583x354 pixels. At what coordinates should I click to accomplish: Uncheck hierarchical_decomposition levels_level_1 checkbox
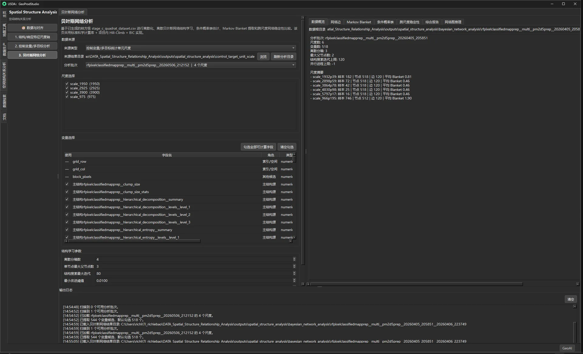pyautogui.click(x=67, y=207)
